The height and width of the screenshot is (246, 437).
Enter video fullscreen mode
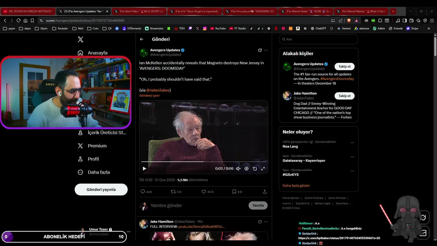(263, 168)
